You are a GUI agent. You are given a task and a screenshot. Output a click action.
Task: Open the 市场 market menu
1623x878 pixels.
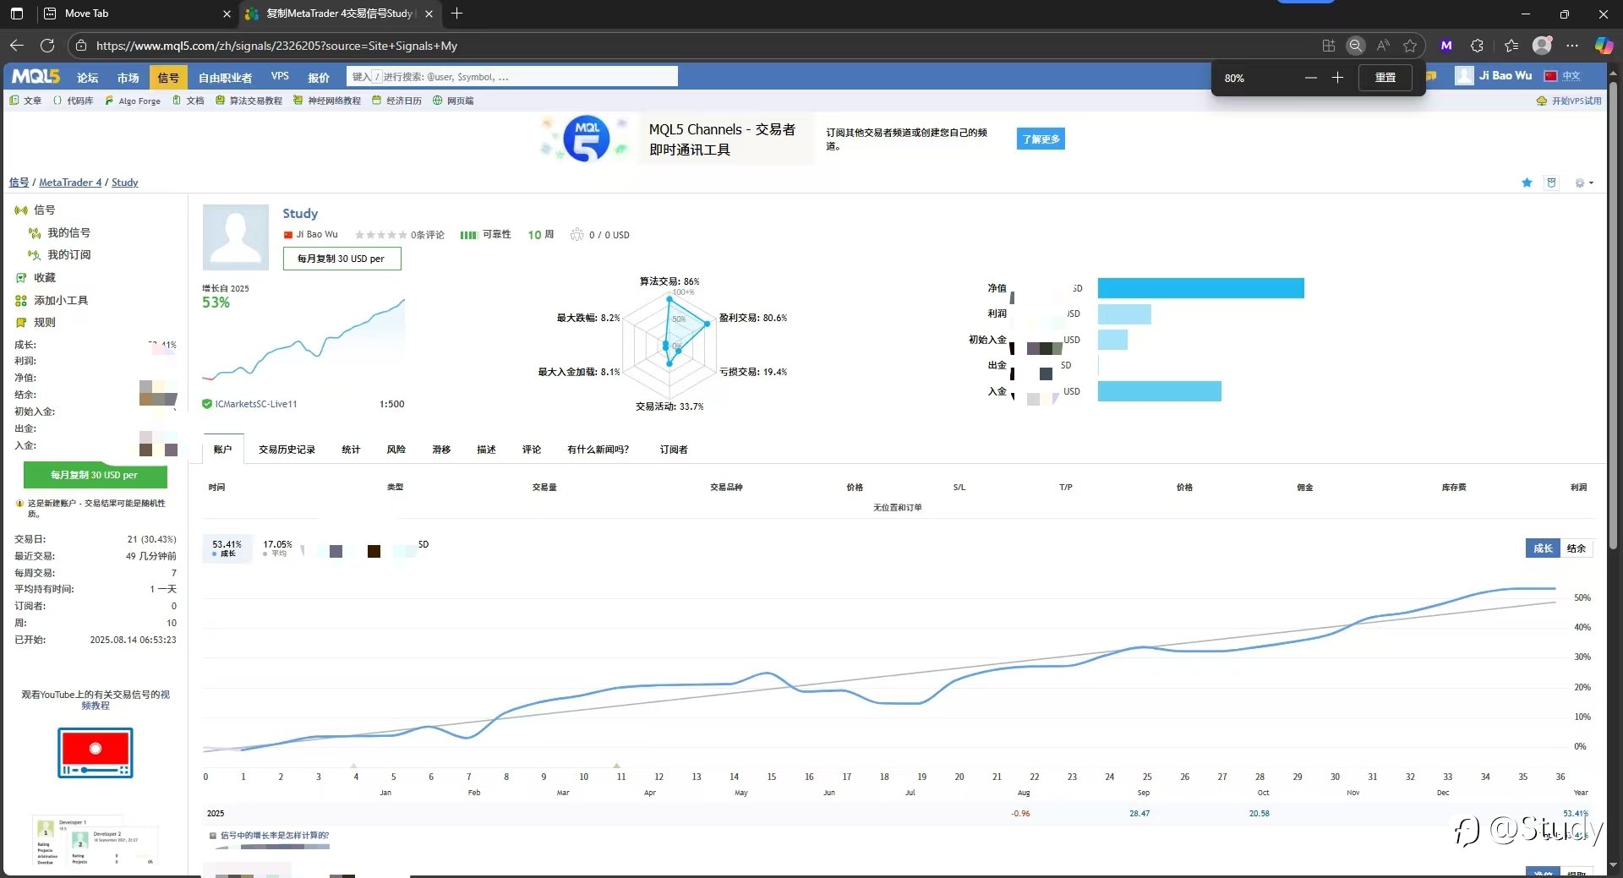point(128,78)
